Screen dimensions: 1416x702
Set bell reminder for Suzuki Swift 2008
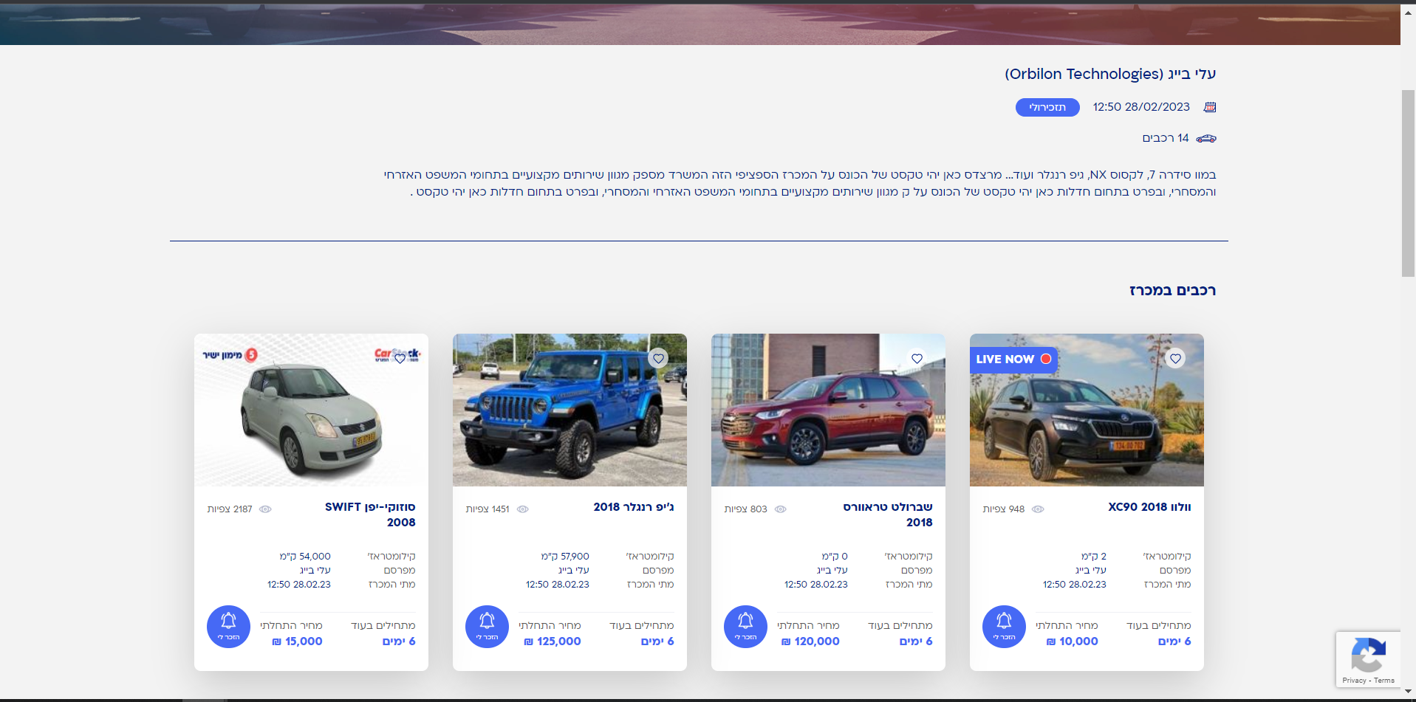click(x=228, y=627)
